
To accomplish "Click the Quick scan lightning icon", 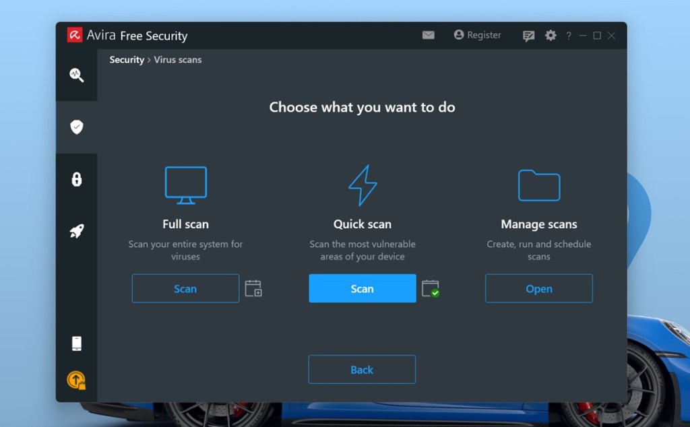I will [x=363, y=185].
